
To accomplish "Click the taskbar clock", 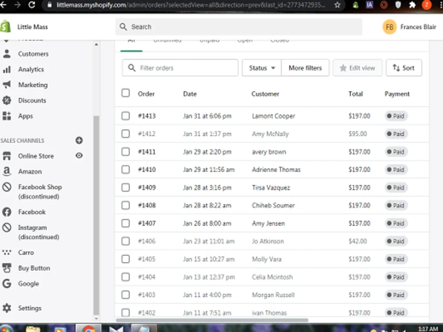I will point(428,329).
